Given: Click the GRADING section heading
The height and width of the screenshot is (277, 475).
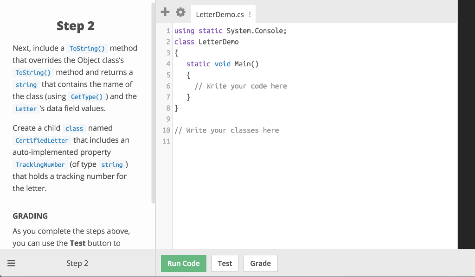Looking at the screenshot, I should pyautogui.click(x=30, y=216).
